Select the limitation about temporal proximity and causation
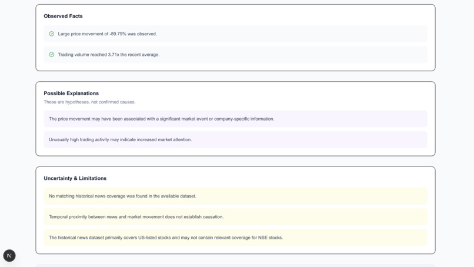The width and height of the screenshot is (474, 267). point(235,217)
